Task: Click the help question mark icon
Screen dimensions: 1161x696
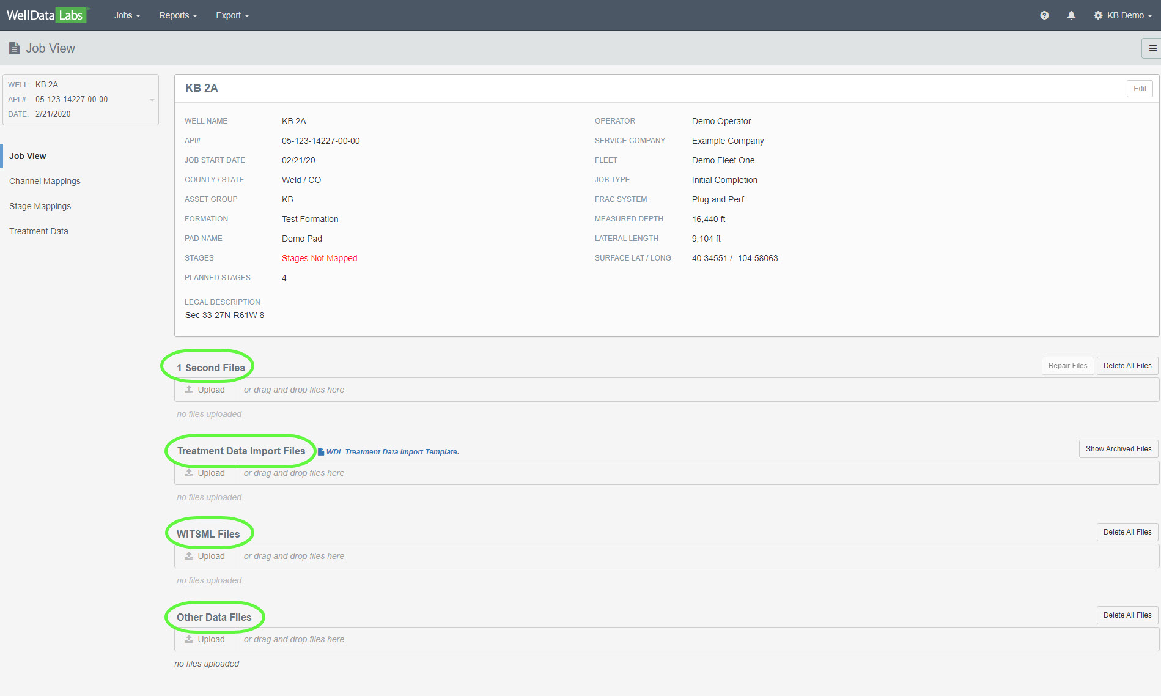Action: tap(1044, 15)
